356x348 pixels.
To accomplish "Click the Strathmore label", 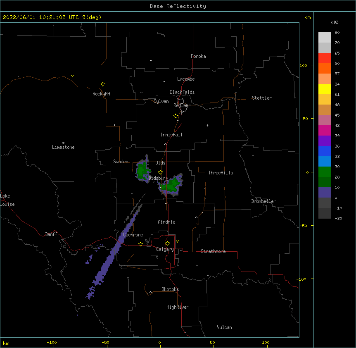I will tap(213, 251).
